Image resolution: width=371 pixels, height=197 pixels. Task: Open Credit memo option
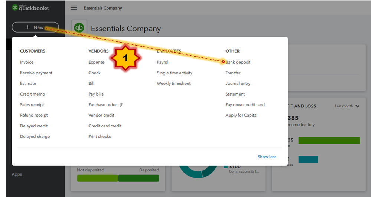(32, 94)
